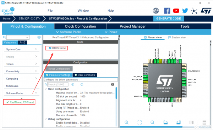213x130 pixels.
Task: Open the Help menu
Action: pos(110,11)
